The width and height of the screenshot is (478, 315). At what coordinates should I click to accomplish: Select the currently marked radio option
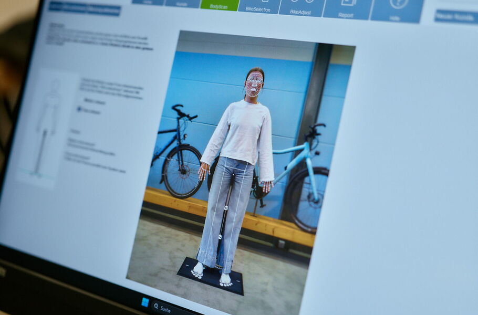(x=79, y=109)
